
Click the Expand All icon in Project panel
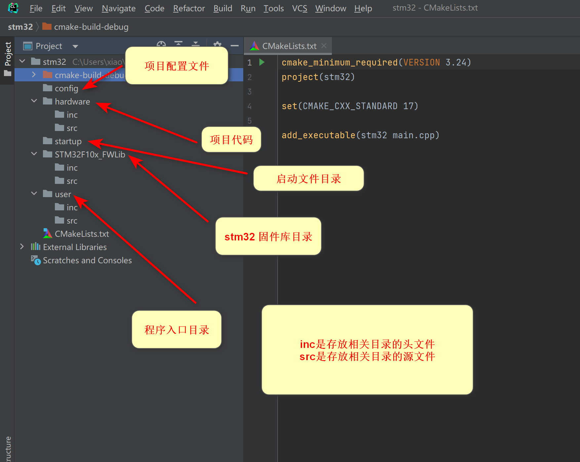[x=178, y=44]
